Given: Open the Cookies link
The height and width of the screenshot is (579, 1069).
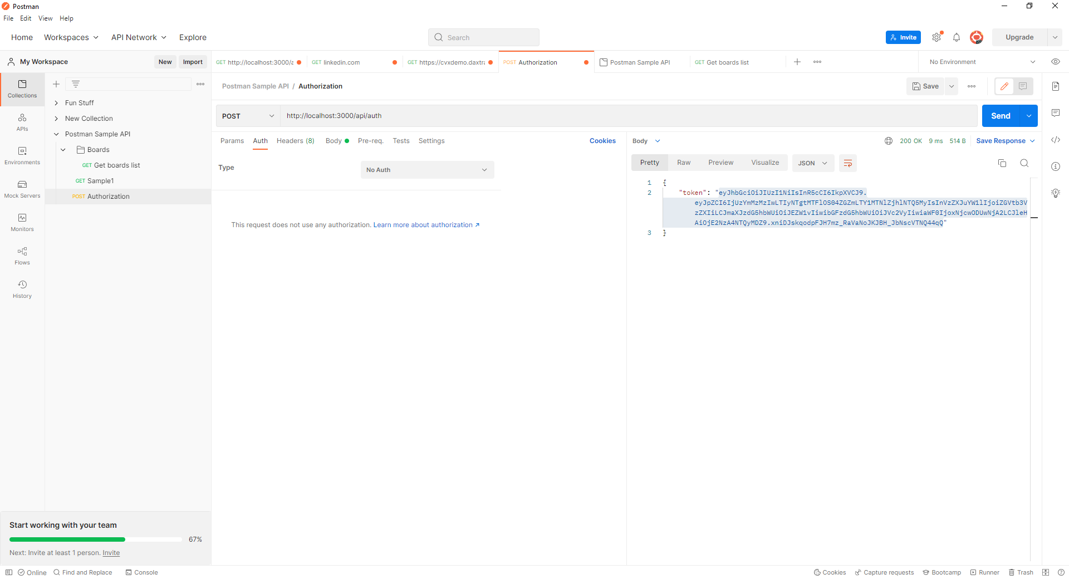Looking at the screenshot, I should (602, 141).
